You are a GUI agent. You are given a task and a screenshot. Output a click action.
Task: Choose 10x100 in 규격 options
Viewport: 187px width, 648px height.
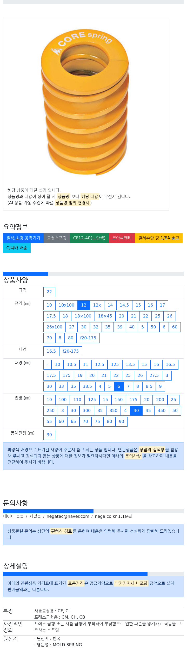pyautogui.click(x=66, y=305)
